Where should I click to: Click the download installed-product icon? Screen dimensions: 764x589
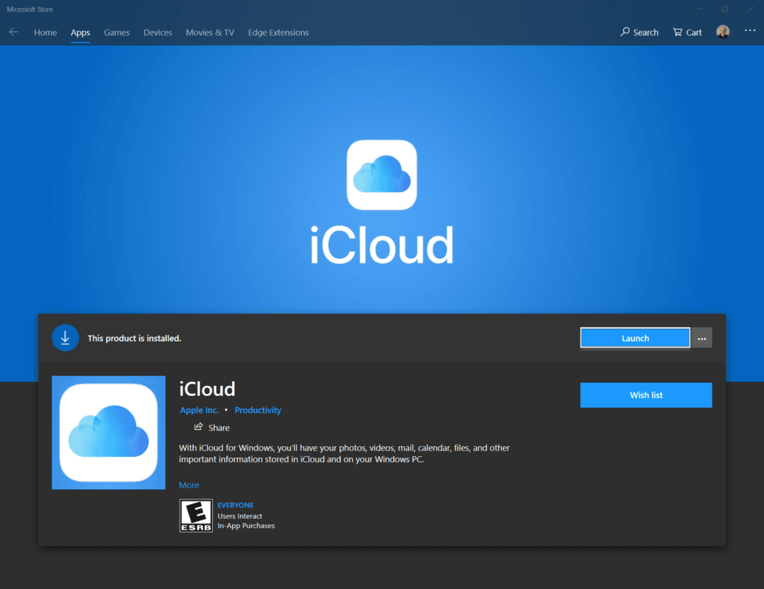[65, 337]
